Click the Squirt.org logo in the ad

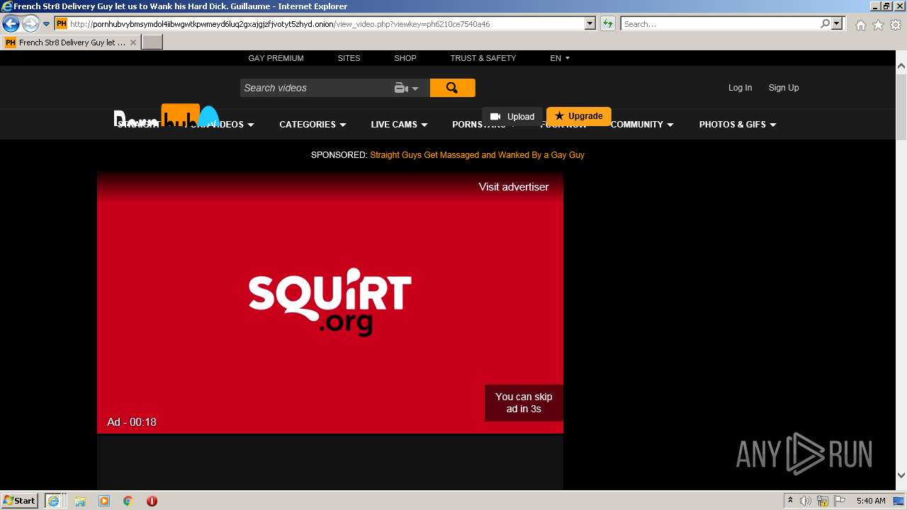point(330,302)
